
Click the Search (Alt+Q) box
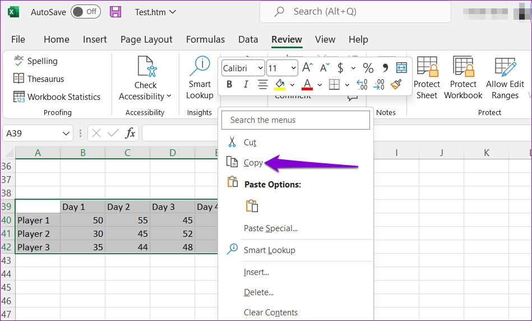355,12
